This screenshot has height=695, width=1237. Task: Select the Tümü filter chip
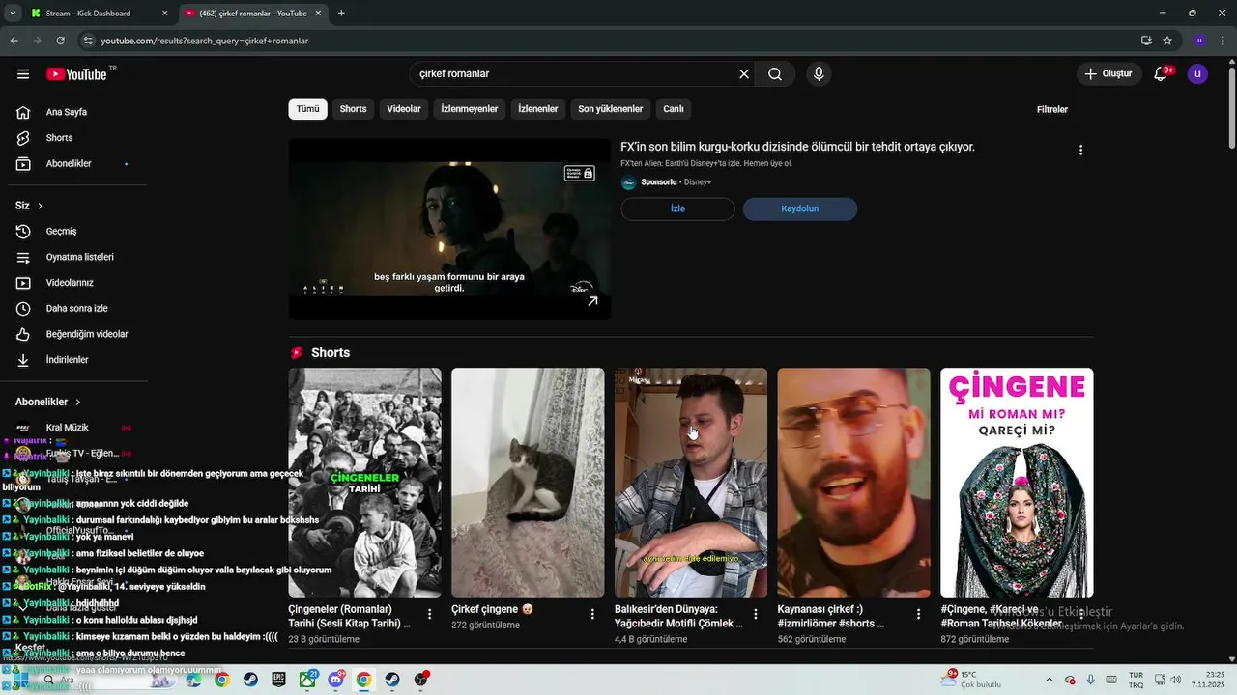pos(307,109)
